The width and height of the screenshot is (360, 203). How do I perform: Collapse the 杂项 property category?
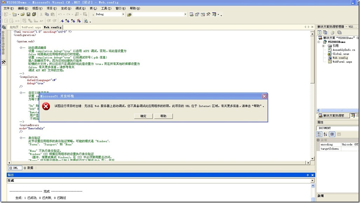point(318,140)
